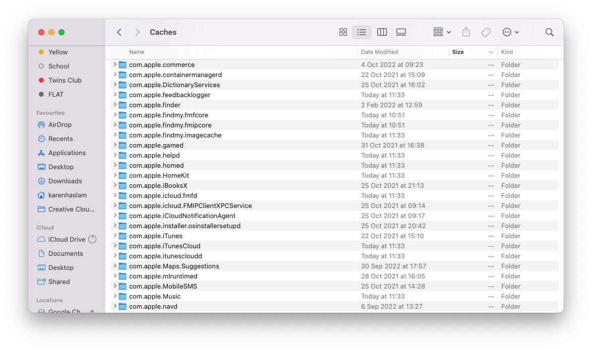Select com.apple.iCloudNotificationAgent row
This screenshot has height=350, width=592.
point(334,216)
